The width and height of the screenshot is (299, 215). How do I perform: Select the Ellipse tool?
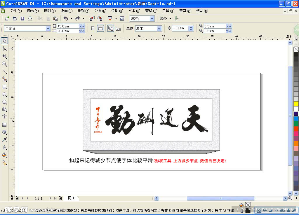(x=4, y=95)
